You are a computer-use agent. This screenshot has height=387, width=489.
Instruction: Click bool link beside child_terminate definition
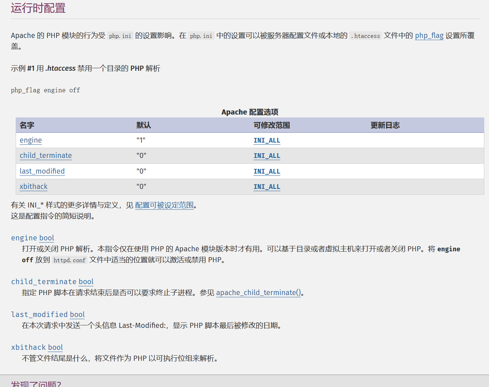pyautogui.click(x=86, y=282)
